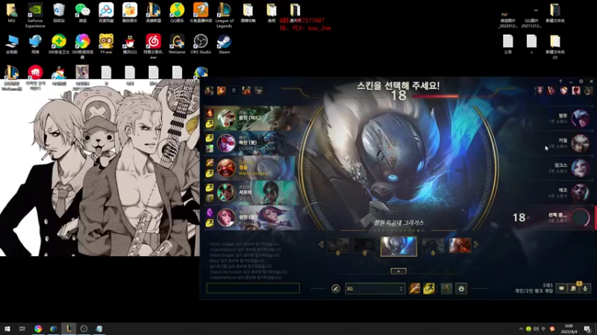
Task: Show the previous skin with left arrow
Action: [x=322, y=245]
